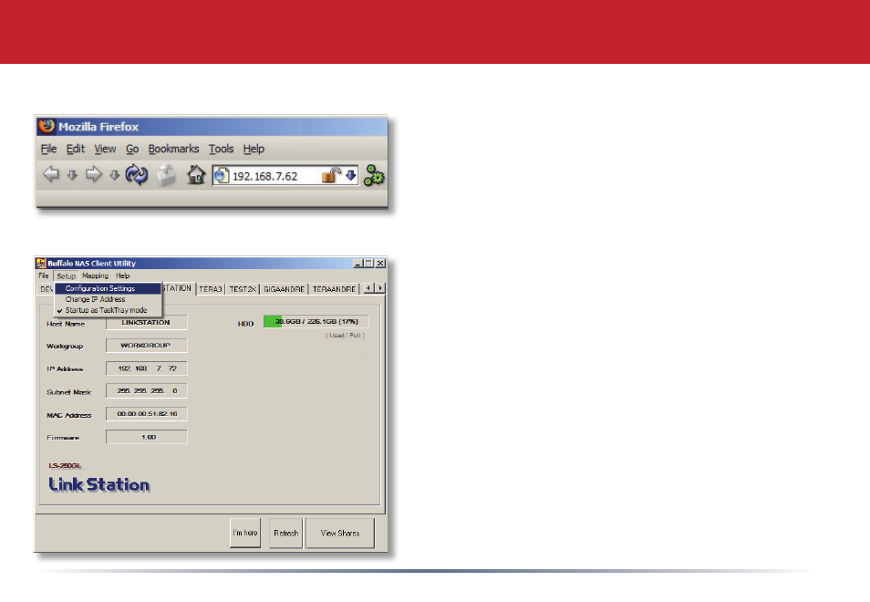Open the Back history dropdown arrow

point(72,176)
